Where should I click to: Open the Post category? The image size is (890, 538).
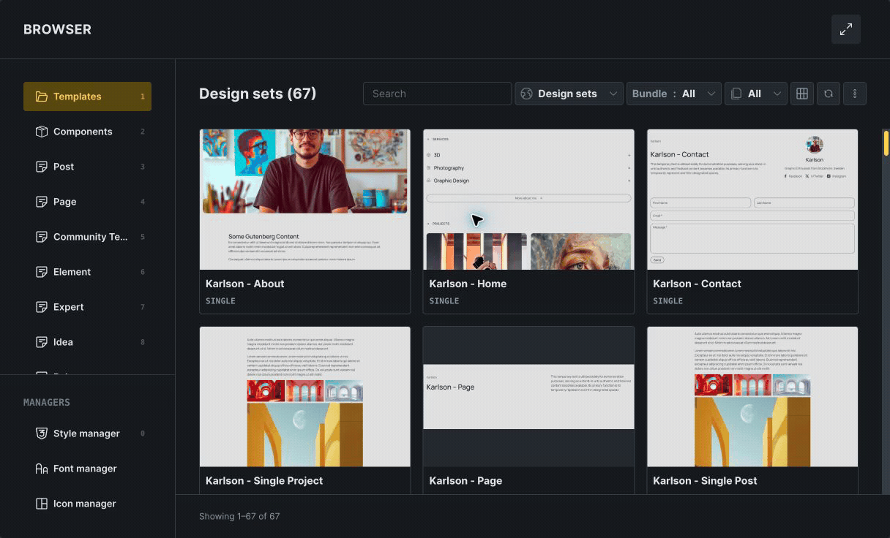click(87, 167)
